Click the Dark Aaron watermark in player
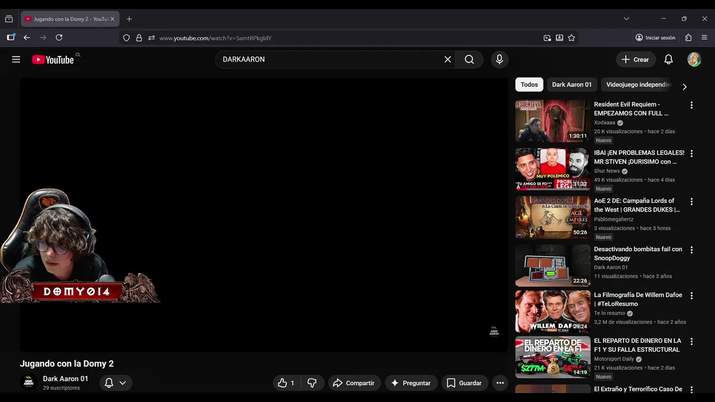 tap(494, 331)
